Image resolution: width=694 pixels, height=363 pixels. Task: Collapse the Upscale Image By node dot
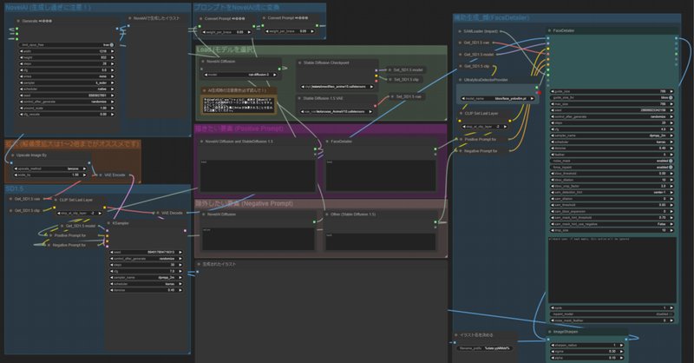click(12, 155)
